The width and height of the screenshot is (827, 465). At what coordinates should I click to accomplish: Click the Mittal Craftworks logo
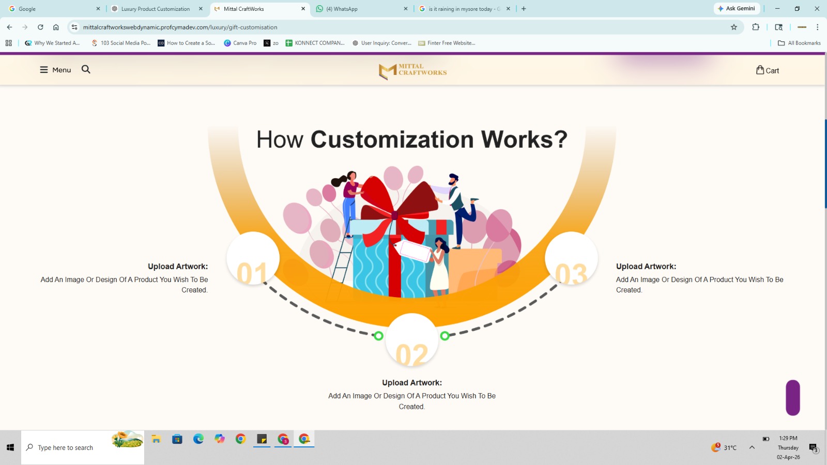412,71
